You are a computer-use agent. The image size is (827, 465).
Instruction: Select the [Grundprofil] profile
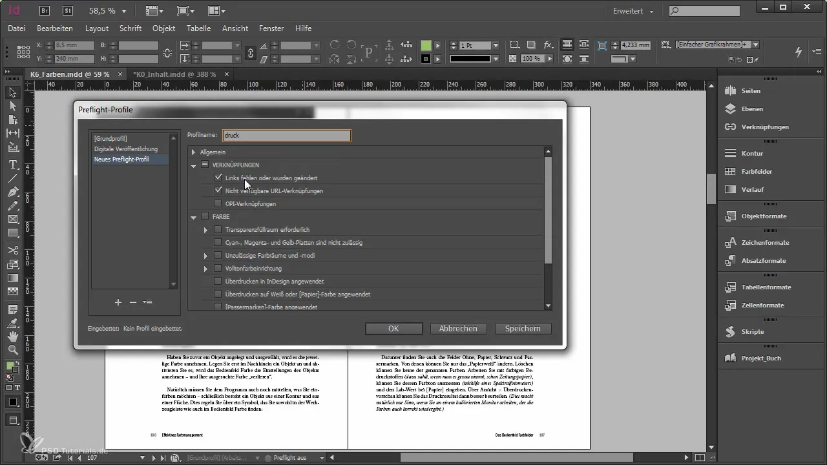(110, 138)
